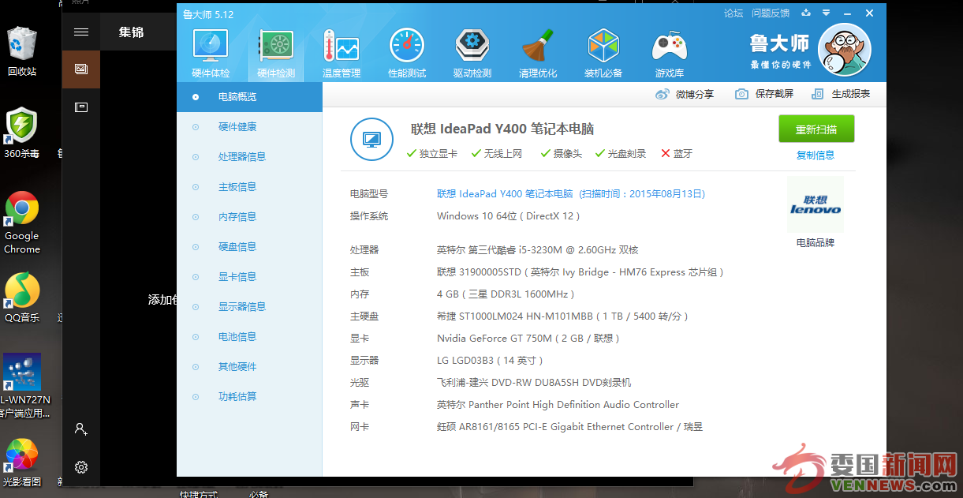Click the Nvidia GeForce GT 750M entry

[528, 339]
